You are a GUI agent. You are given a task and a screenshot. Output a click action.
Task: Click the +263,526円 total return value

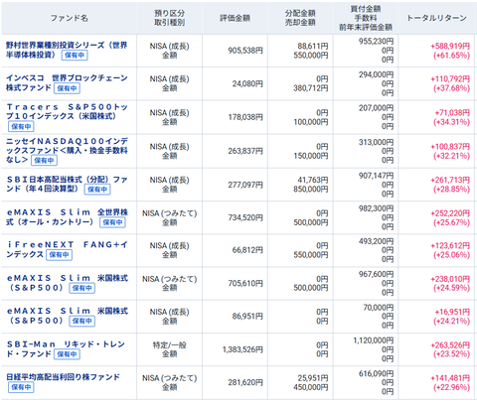pyautogui.click(x=450, y=345)
